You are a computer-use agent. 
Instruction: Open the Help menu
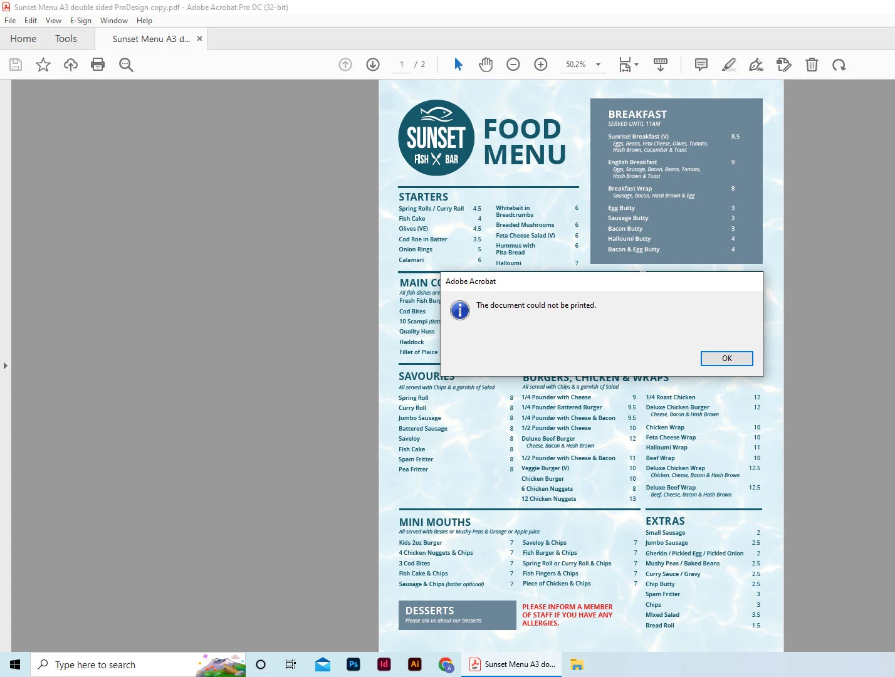(144, 21)
